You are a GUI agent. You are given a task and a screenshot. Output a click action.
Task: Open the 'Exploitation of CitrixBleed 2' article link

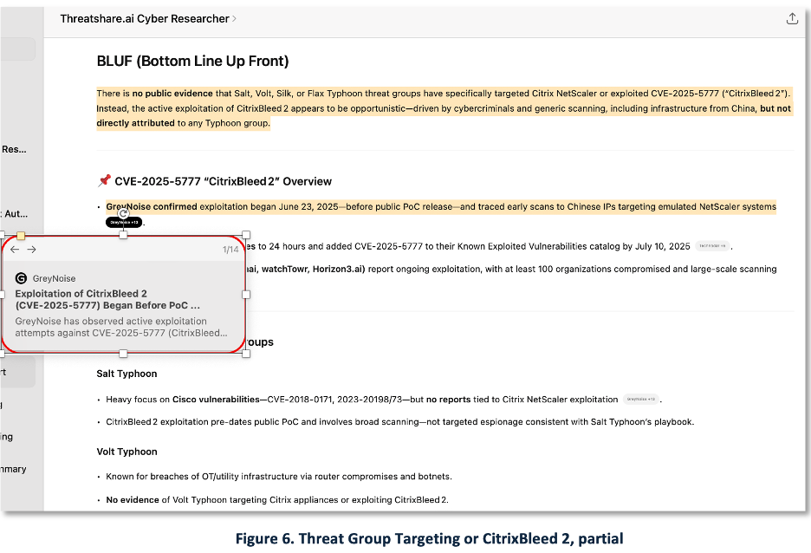(x=107, y=300)
